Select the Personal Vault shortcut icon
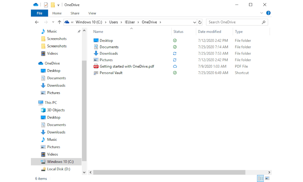The width and height of the screenshot is (303, 182). [x=96, y=73]
